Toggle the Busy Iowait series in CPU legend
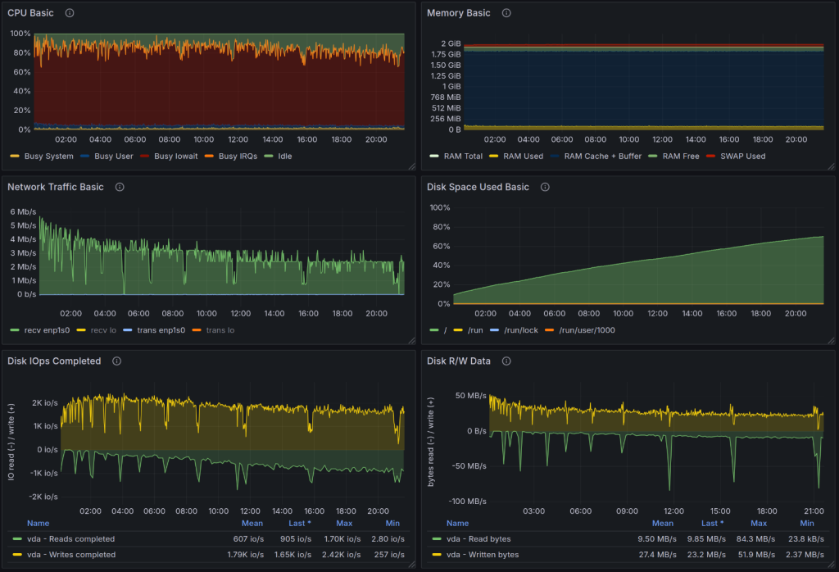The image size is (839, 572). tap(176, 156)
